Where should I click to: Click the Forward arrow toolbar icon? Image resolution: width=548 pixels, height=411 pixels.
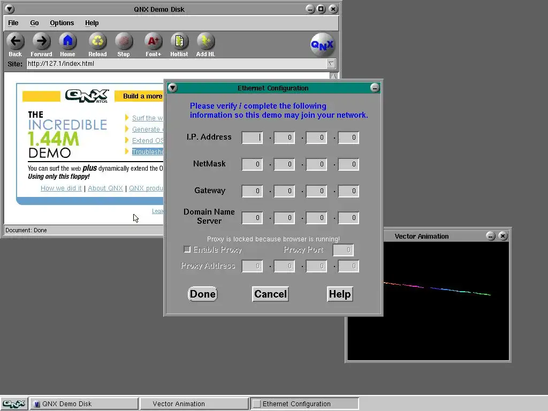coord(41,42)
